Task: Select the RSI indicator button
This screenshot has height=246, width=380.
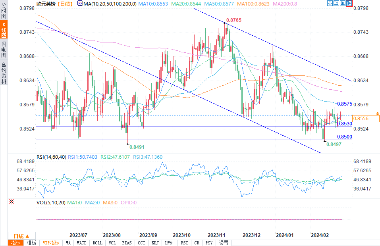Action: click(184, 243)
